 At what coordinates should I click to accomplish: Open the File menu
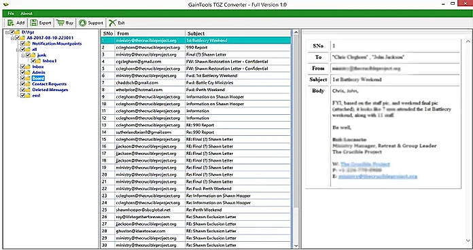[x=11, y=14]
